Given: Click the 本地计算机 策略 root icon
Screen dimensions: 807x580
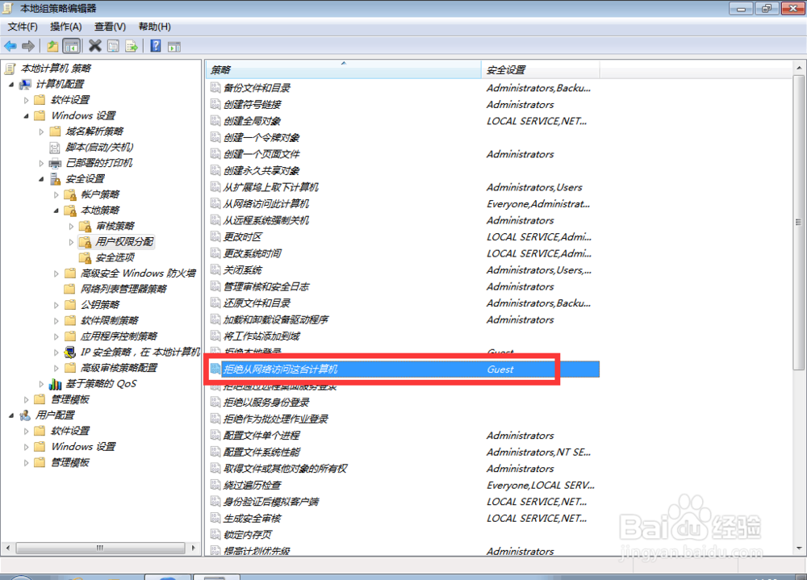Looking at the screenshot, I should [x=10, y=68].
